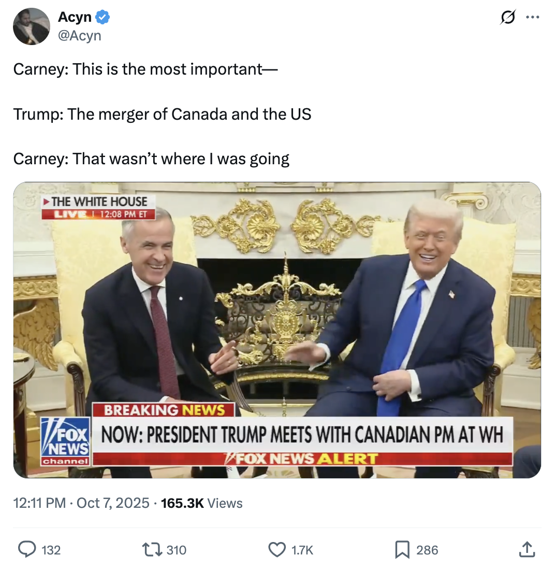Open the Acyn profile avatar

coord(32,26)
